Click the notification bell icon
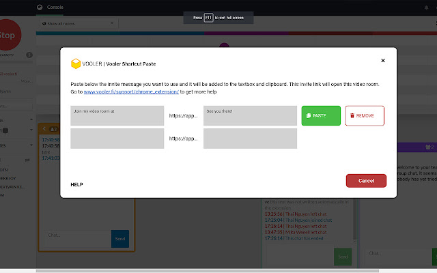Viewport: 437px width, 273px height. pyautogui.click(x=426, y=8)
